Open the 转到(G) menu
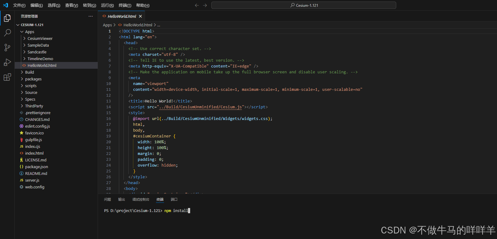Viewport: 497px width, 239px height. tap(89, 5)
